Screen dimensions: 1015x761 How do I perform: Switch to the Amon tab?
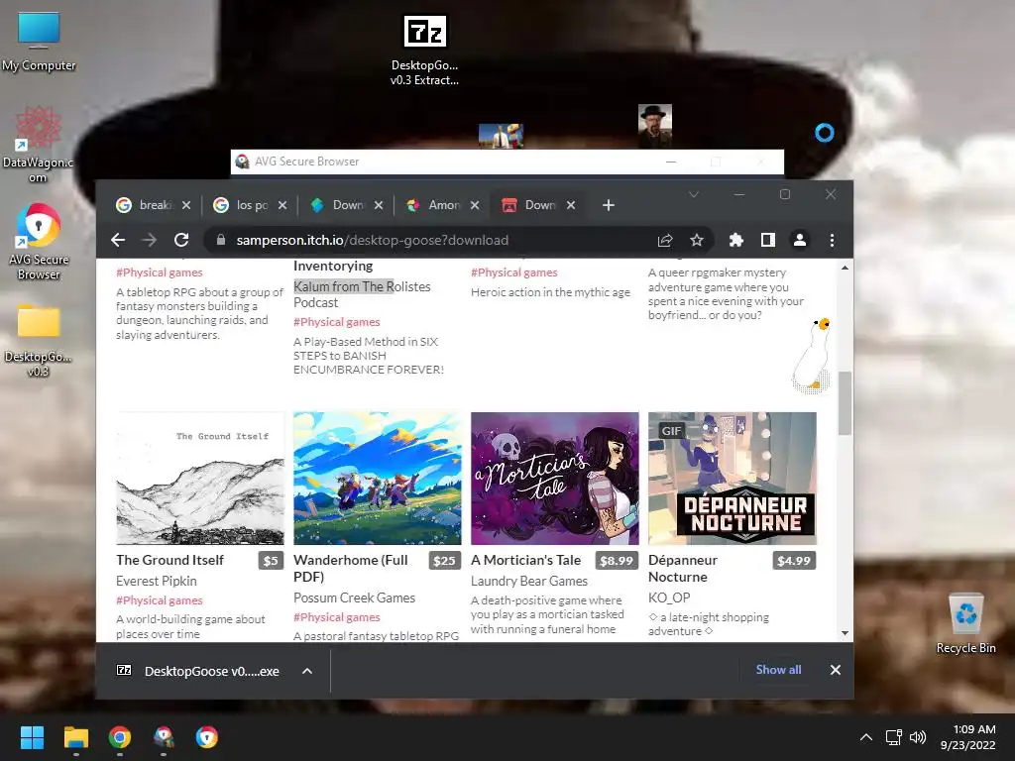(x=442, y=205)
